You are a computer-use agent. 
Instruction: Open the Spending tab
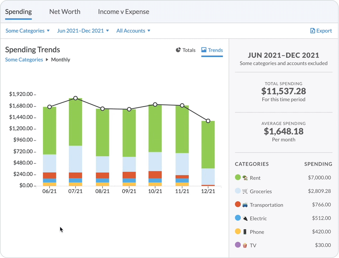point(18,12)
